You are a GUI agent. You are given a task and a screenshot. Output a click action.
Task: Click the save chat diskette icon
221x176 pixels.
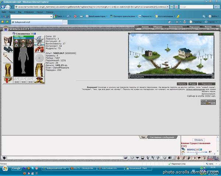(x=143, y=158)
